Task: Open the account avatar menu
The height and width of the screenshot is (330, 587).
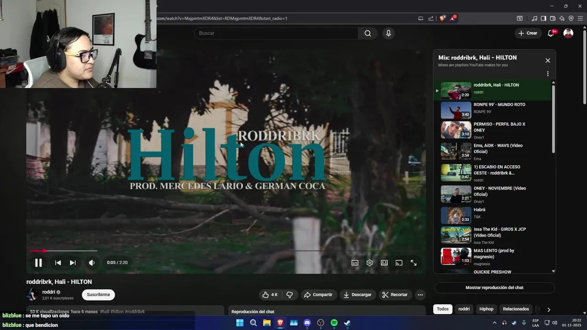Action: click(568, 33)
